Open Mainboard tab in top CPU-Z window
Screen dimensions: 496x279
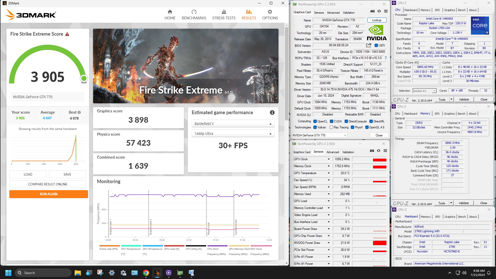click(411, 10)
